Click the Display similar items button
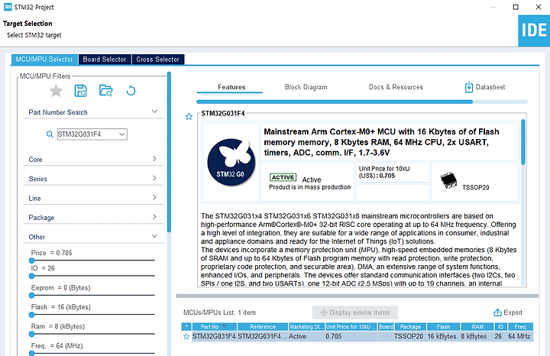The height and width of the screenshot is (356, 550). (355, 312)
